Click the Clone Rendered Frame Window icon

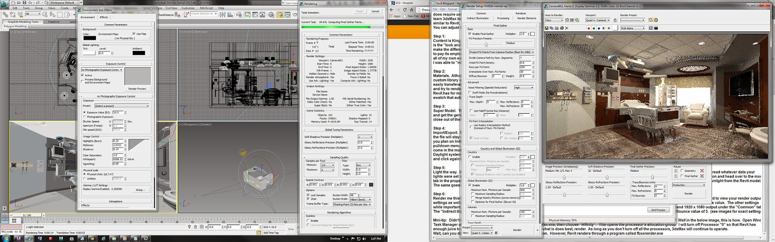tap(558, 28)
